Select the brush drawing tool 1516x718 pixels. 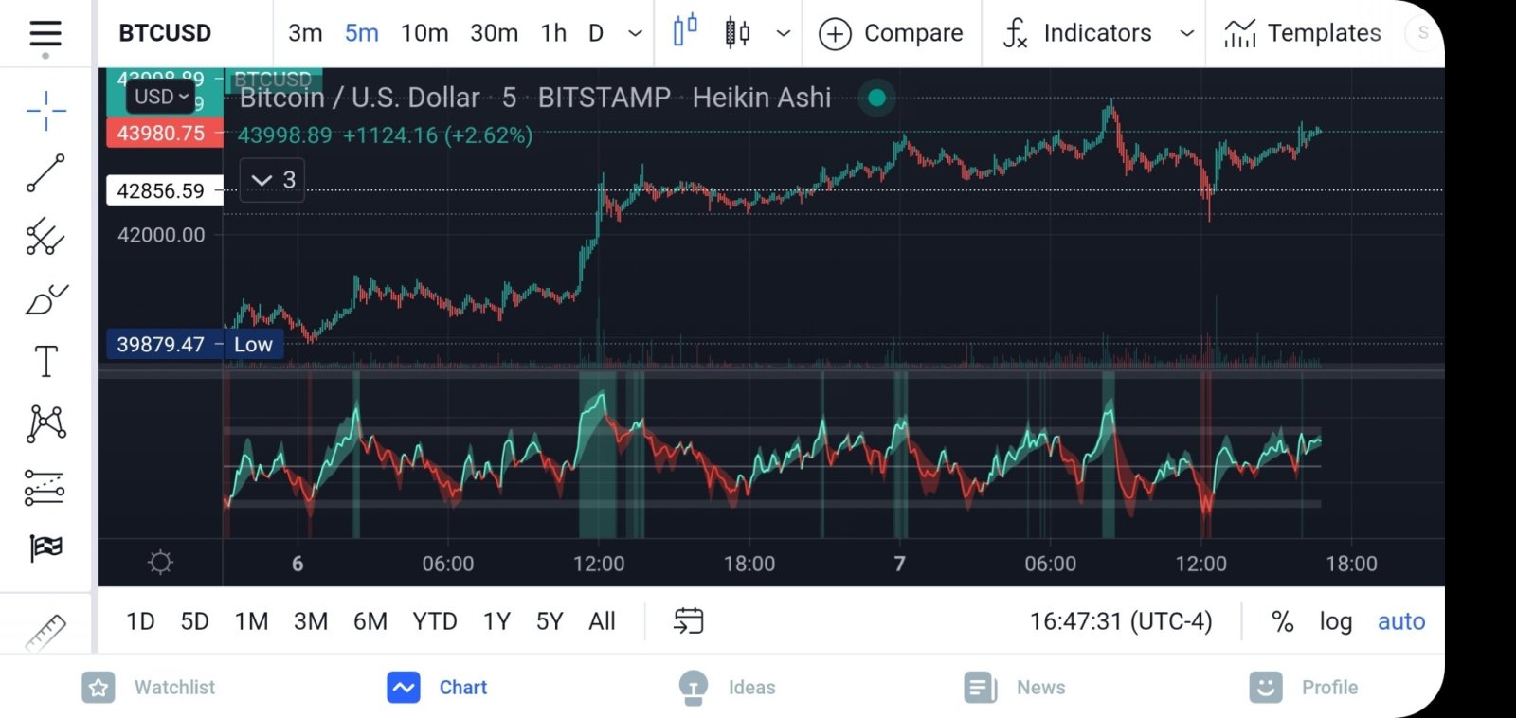(x=45, y=299)
